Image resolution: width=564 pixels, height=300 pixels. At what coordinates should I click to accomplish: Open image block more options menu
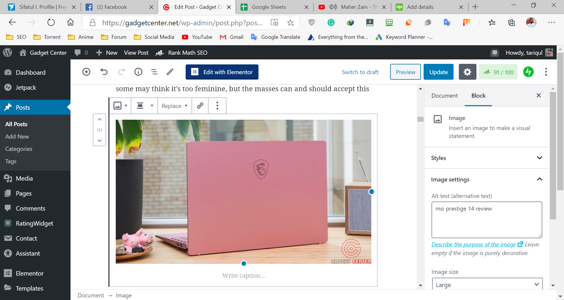tap(217, 106)
